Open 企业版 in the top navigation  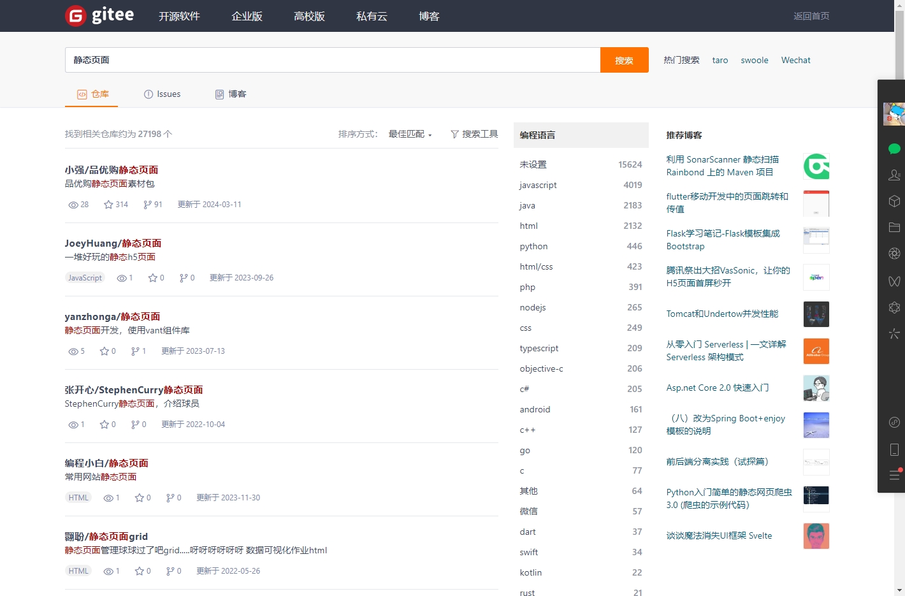(247, 16)
